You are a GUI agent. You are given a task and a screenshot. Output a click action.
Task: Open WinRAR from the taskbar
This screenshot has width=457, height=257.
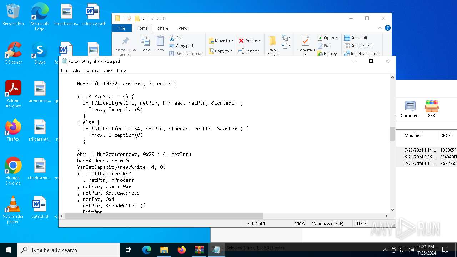click(199, 250)
